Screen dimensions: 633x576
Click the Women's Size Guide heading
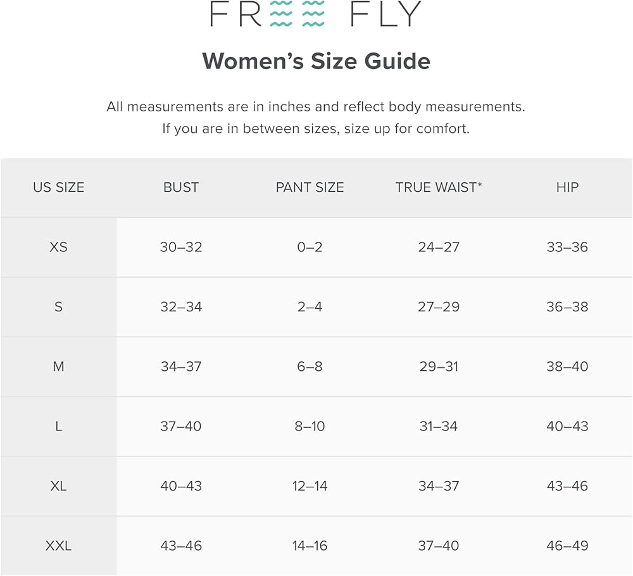pyautogui.click(x=316, y=61)
